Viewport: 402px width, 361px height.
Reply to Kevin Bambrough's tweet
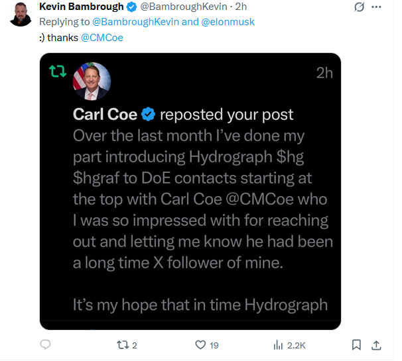46,345
